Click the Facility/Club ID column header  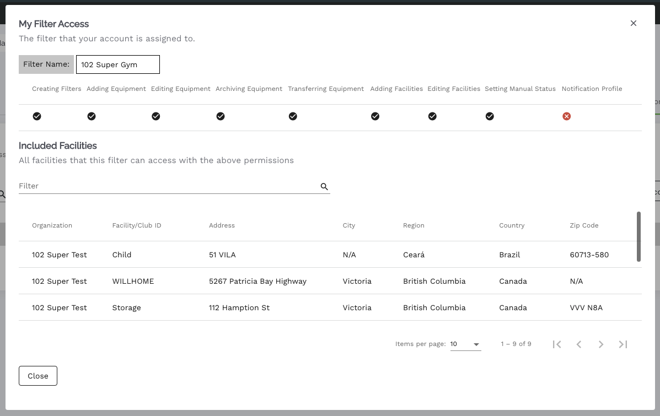[136, 225]
